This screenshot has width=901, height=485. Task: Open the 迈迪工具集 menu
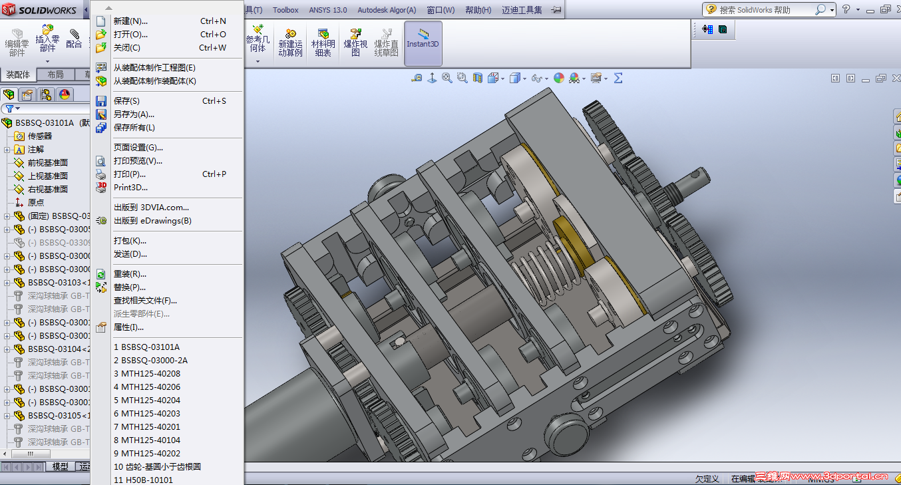click(522, 10)
